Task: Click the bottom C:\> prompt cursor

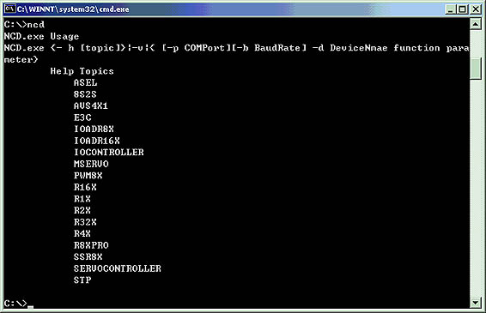Action: [x=30, y=307]
